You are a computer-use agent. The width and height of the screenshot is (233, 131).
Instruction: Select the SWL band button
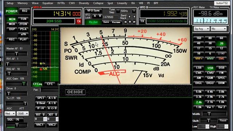point(221,59)
